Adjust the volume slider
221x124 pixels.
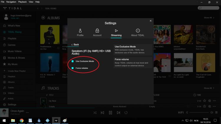199,113
